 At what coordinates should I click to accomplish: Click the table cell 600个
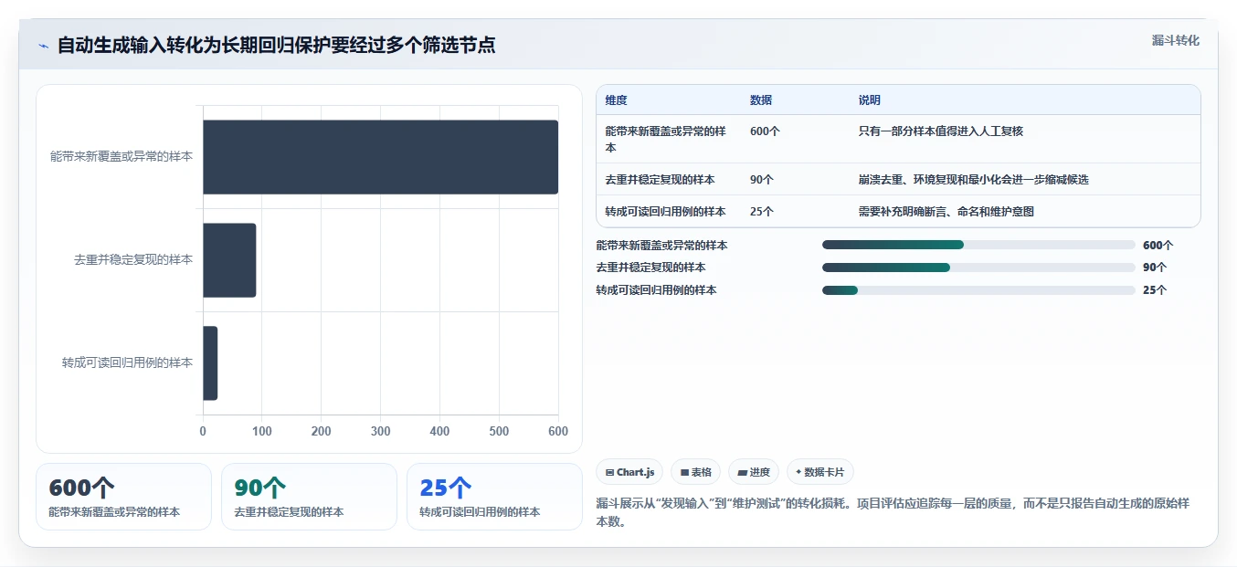[765, 131]
